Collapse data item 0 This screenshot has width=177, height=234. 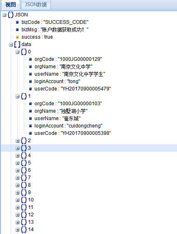pyautogui.click(x=17, y=52)
